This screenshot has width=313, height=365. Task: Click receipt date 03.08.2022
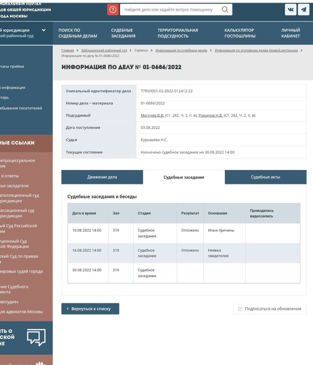pyautogui.click(x=150, y=127)
